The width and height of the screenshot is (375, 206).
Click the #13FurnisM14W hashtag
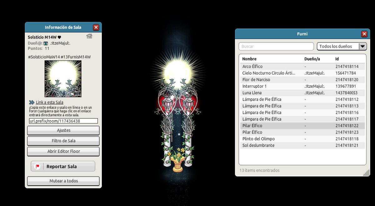(76, 57)
